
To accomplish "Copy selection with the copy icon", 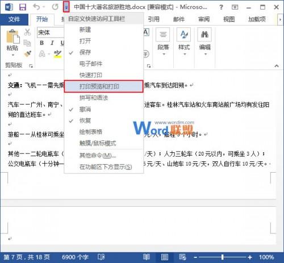I will [x=27, y=43].
